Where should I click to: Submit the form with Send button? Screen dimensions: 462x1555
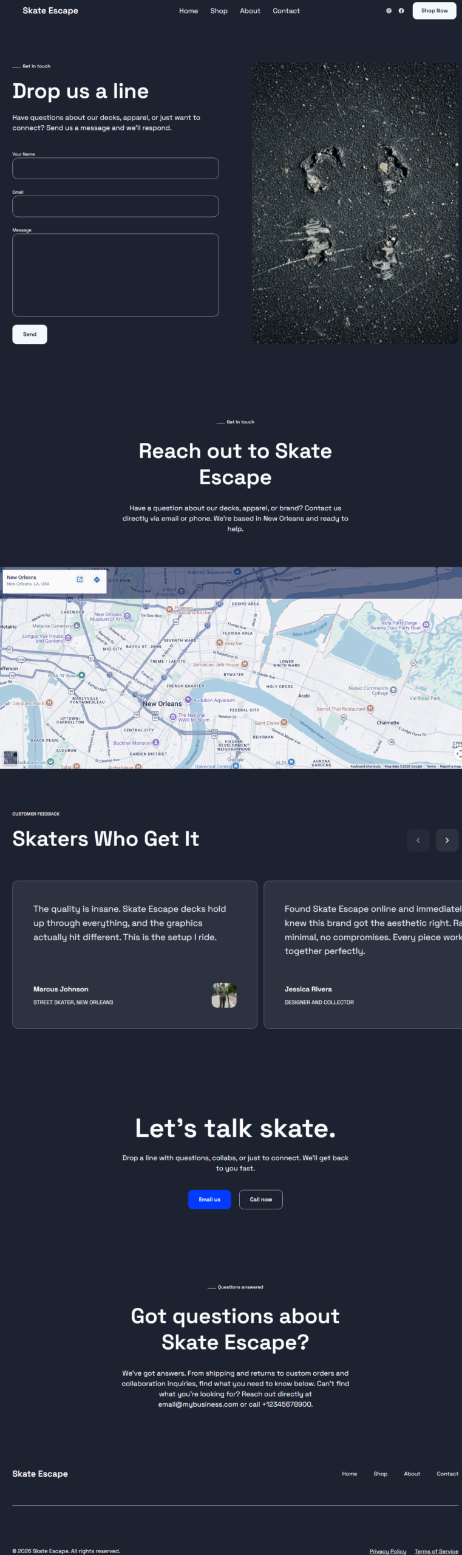[x=30, y=334]
